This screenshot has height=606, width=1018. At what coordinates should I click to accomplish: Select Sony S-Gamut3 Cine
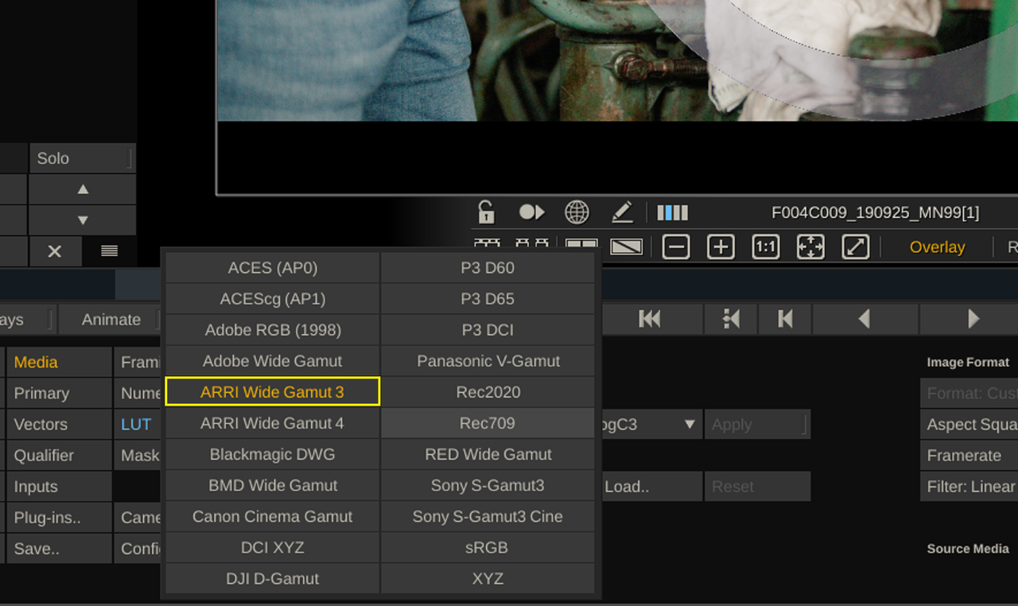pyautogui.click(x=488, y=516)
